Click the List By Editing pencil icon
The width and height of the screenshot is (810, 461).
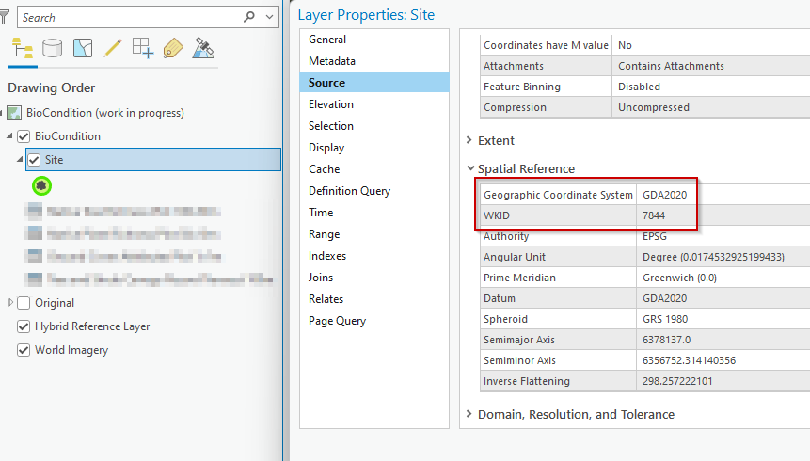(x=113, y=48)
